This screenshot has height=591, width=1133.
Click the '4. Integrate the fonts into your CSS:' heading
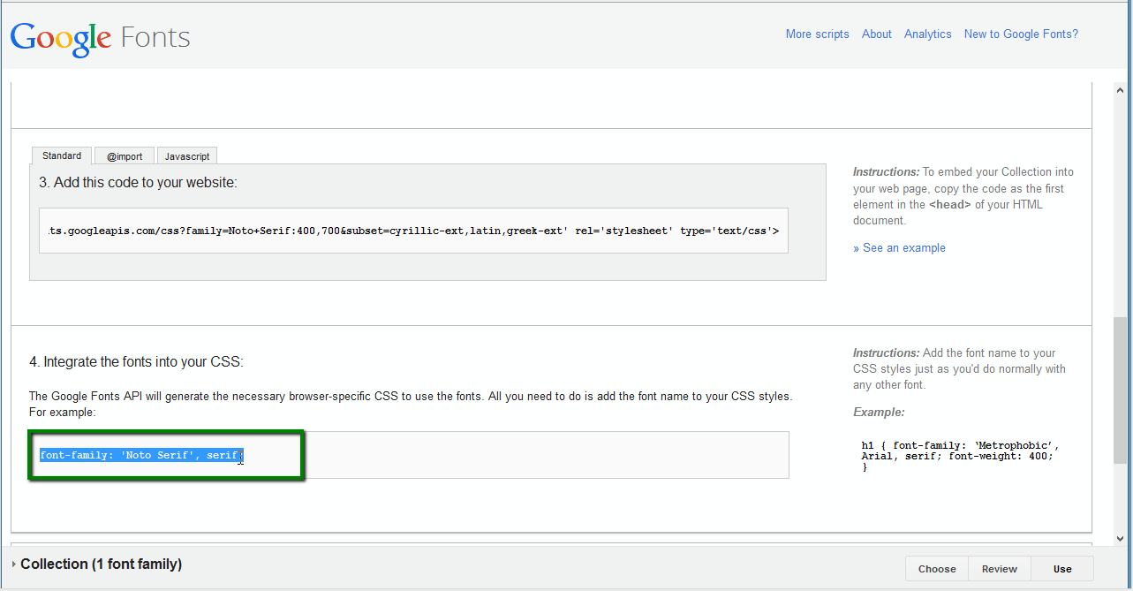pyautogui.click(x=136, y=362)
